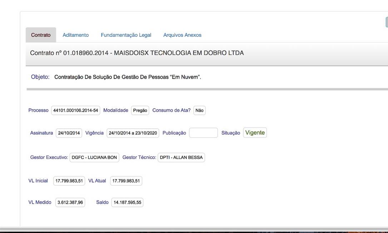Open the Fundamentação Legal tab

(126, 35)
